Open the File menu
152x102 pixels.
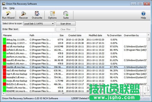point(5,8)
